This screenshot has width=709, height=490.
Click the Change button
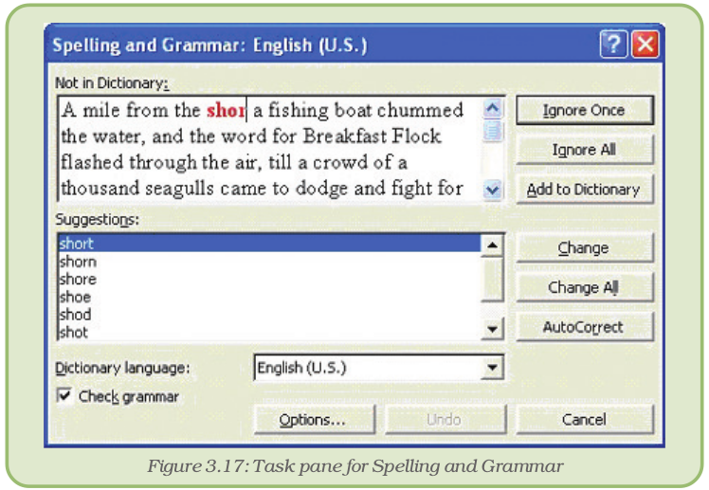(584, 248)
